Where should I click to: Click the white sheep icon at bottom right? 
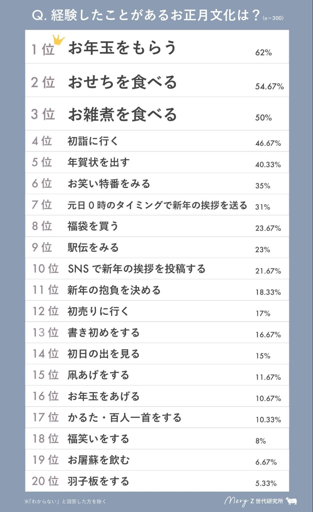point(291,501)
